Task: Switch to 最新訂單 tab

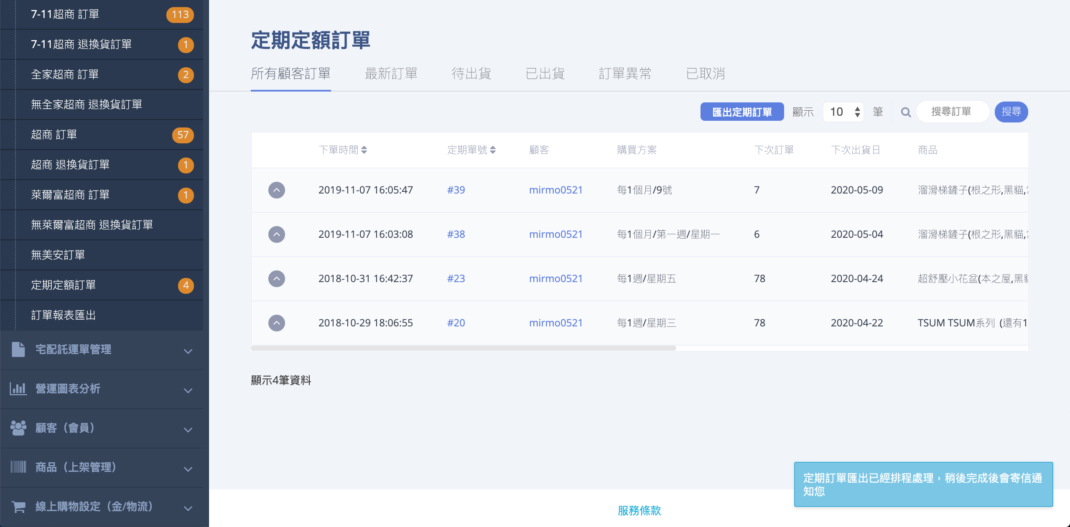Action: tap(391, 74)
